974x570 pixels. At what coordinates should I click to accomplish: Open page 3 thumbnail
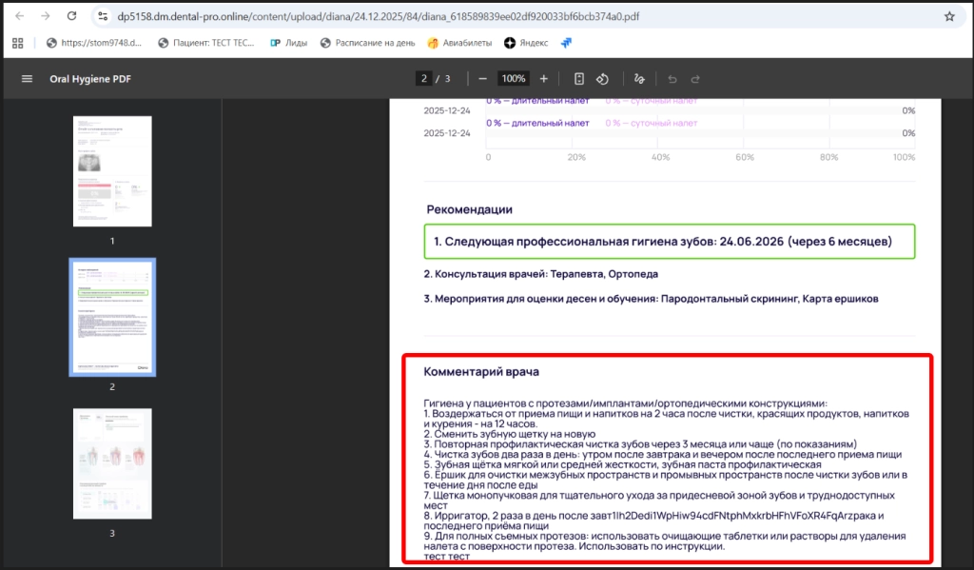pyautogui.click(x=112, y=463)
